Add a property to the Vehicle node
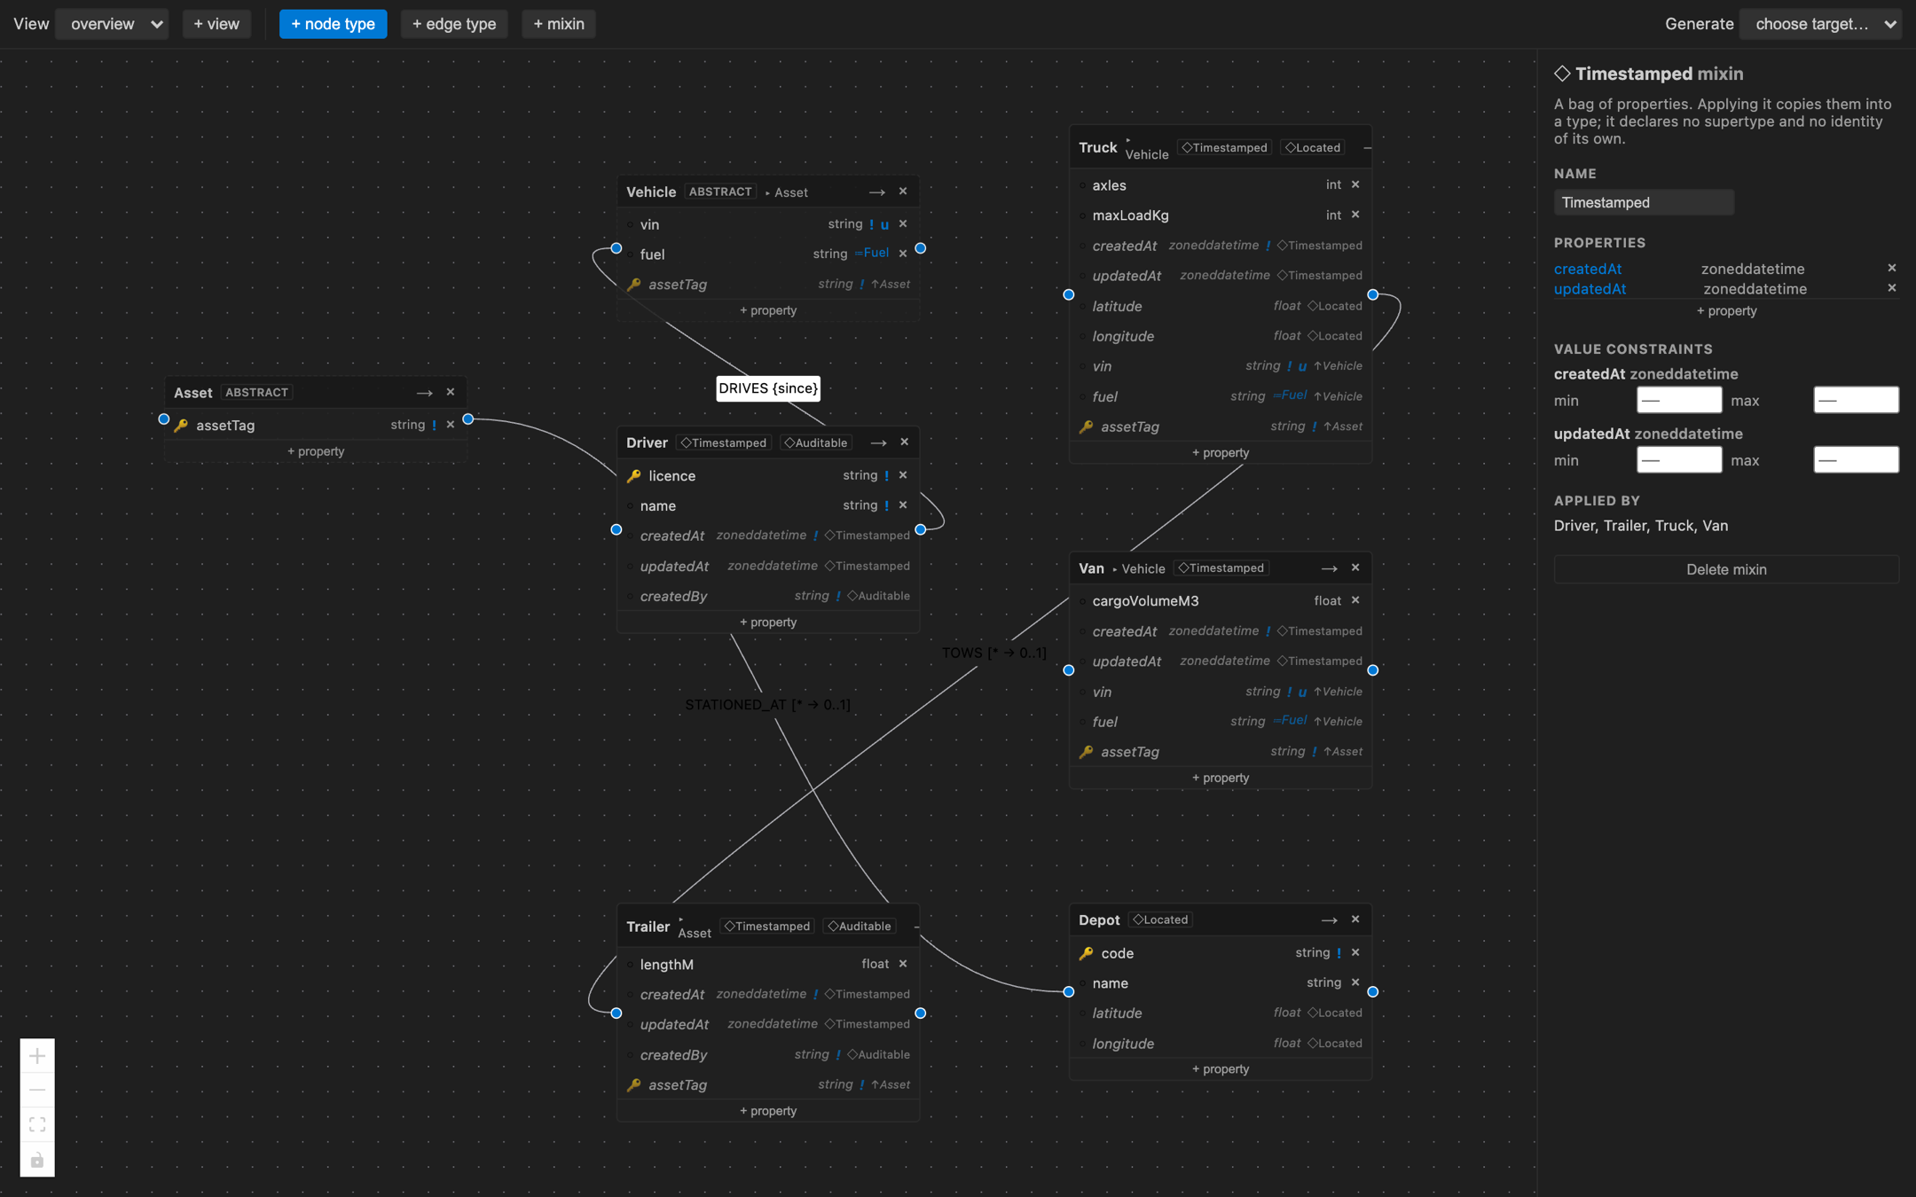The width and height of the screenshot is (1916, 1197). 768,310
